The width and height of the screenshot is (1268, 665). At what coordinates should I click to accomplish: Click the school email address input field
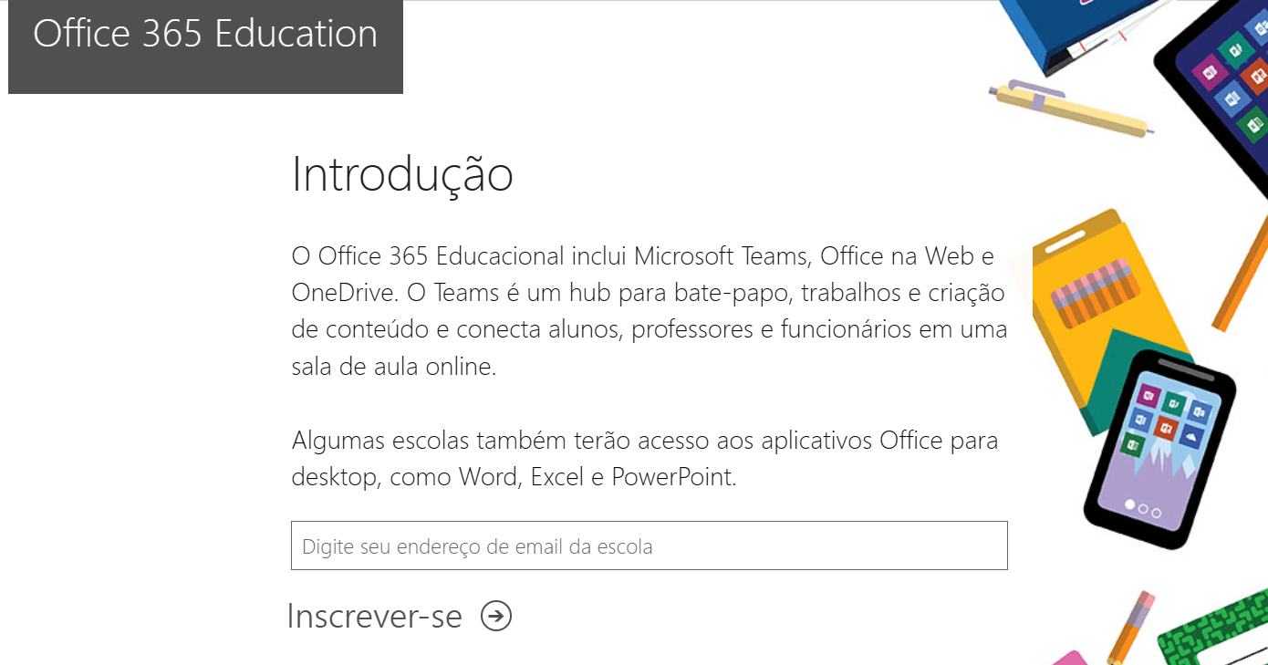pyautogui.click(x=648, y=546)
